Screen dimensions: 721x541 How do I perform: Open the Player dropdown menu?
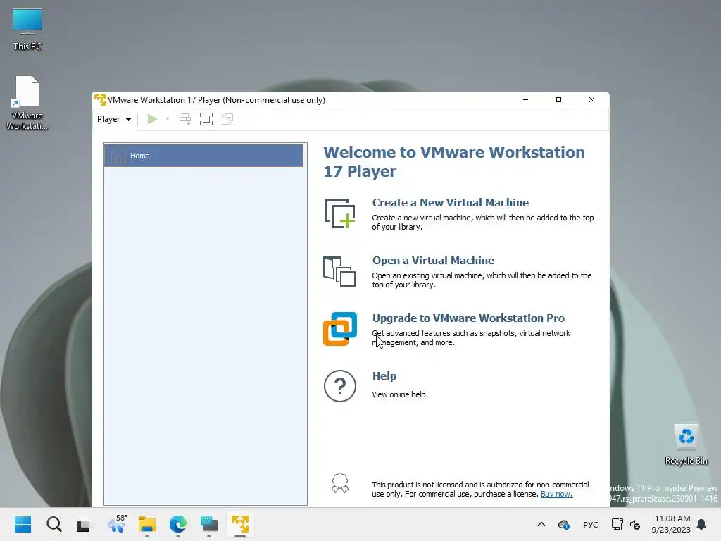point(113,119)
